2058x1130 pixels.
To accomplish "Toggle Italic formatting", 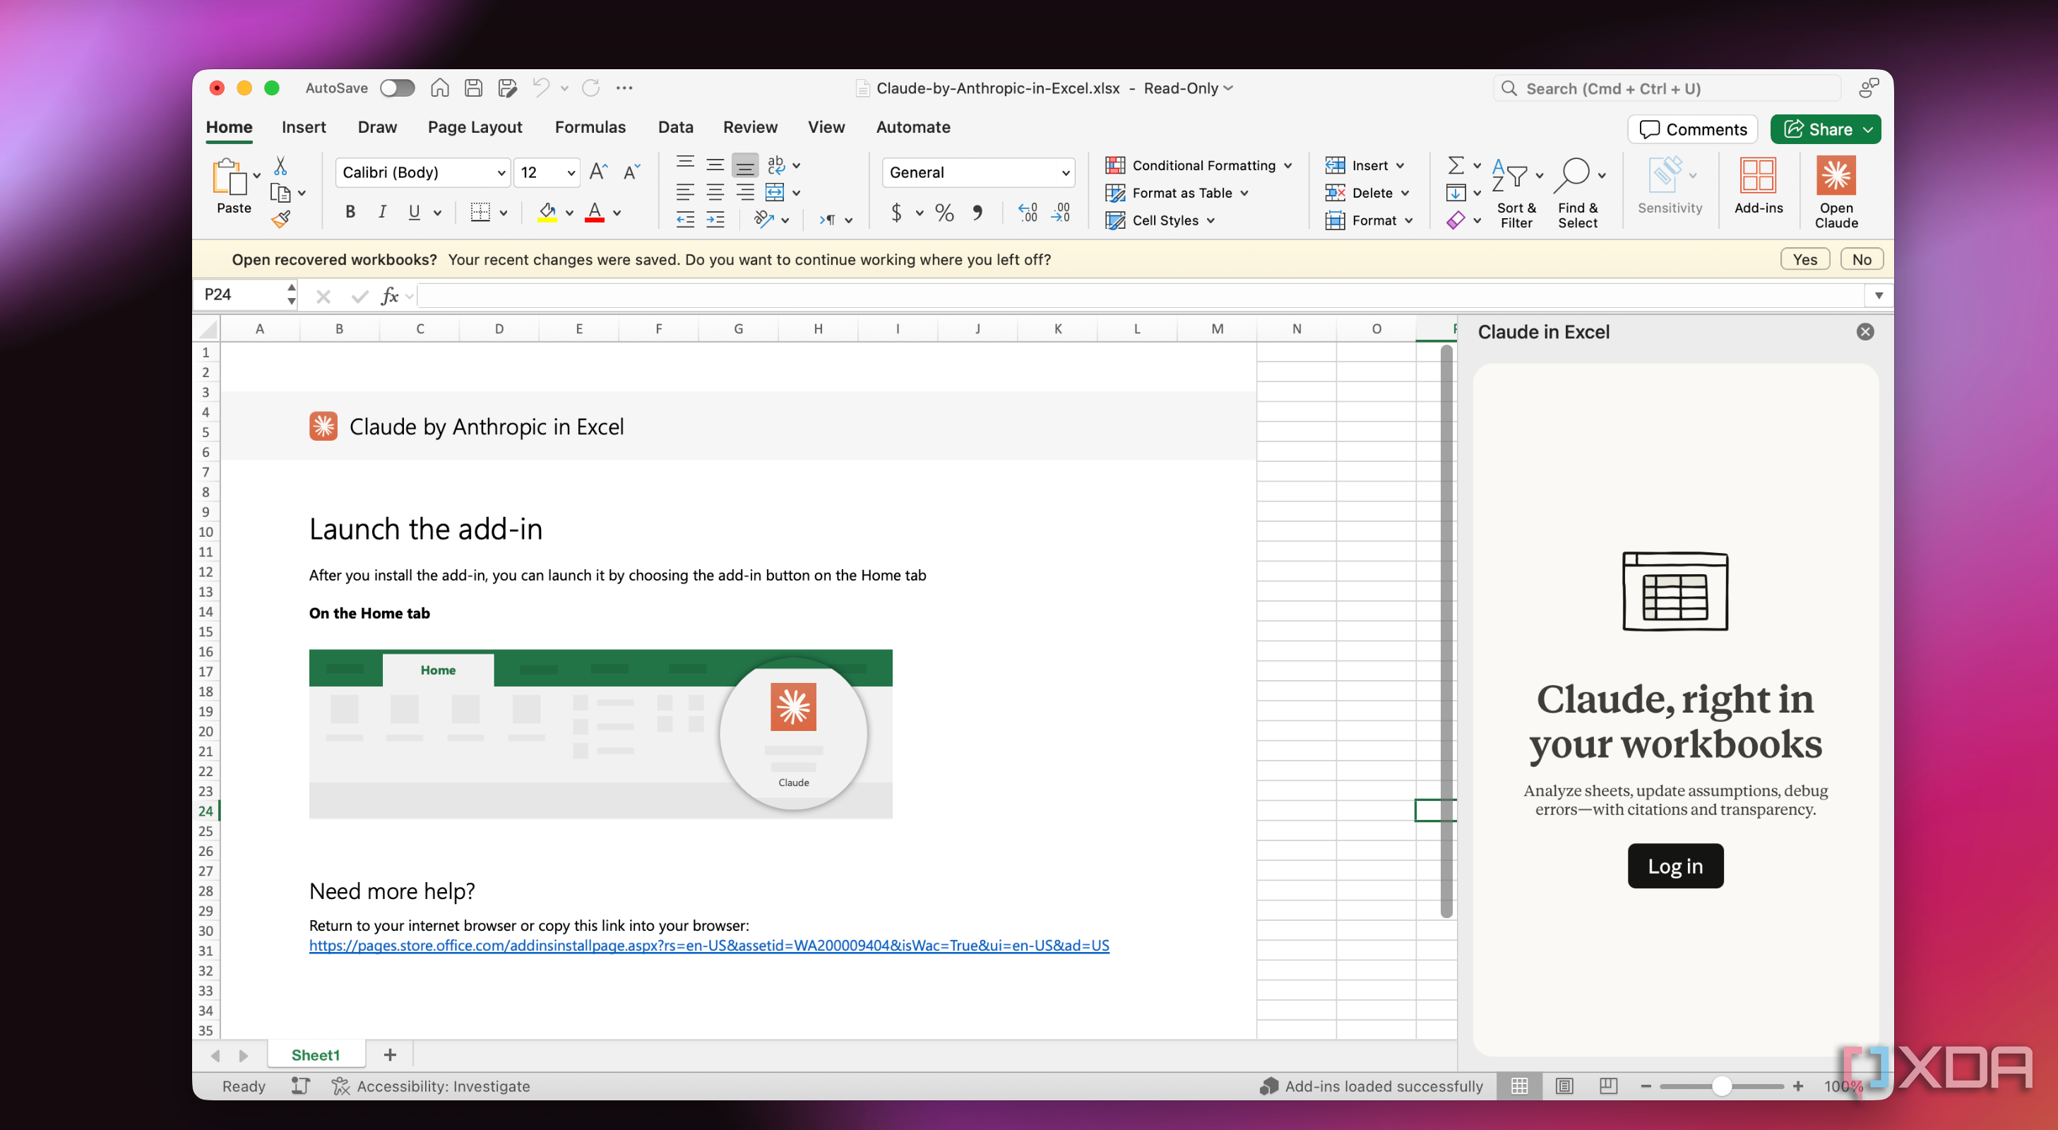I will pos(382,213).
